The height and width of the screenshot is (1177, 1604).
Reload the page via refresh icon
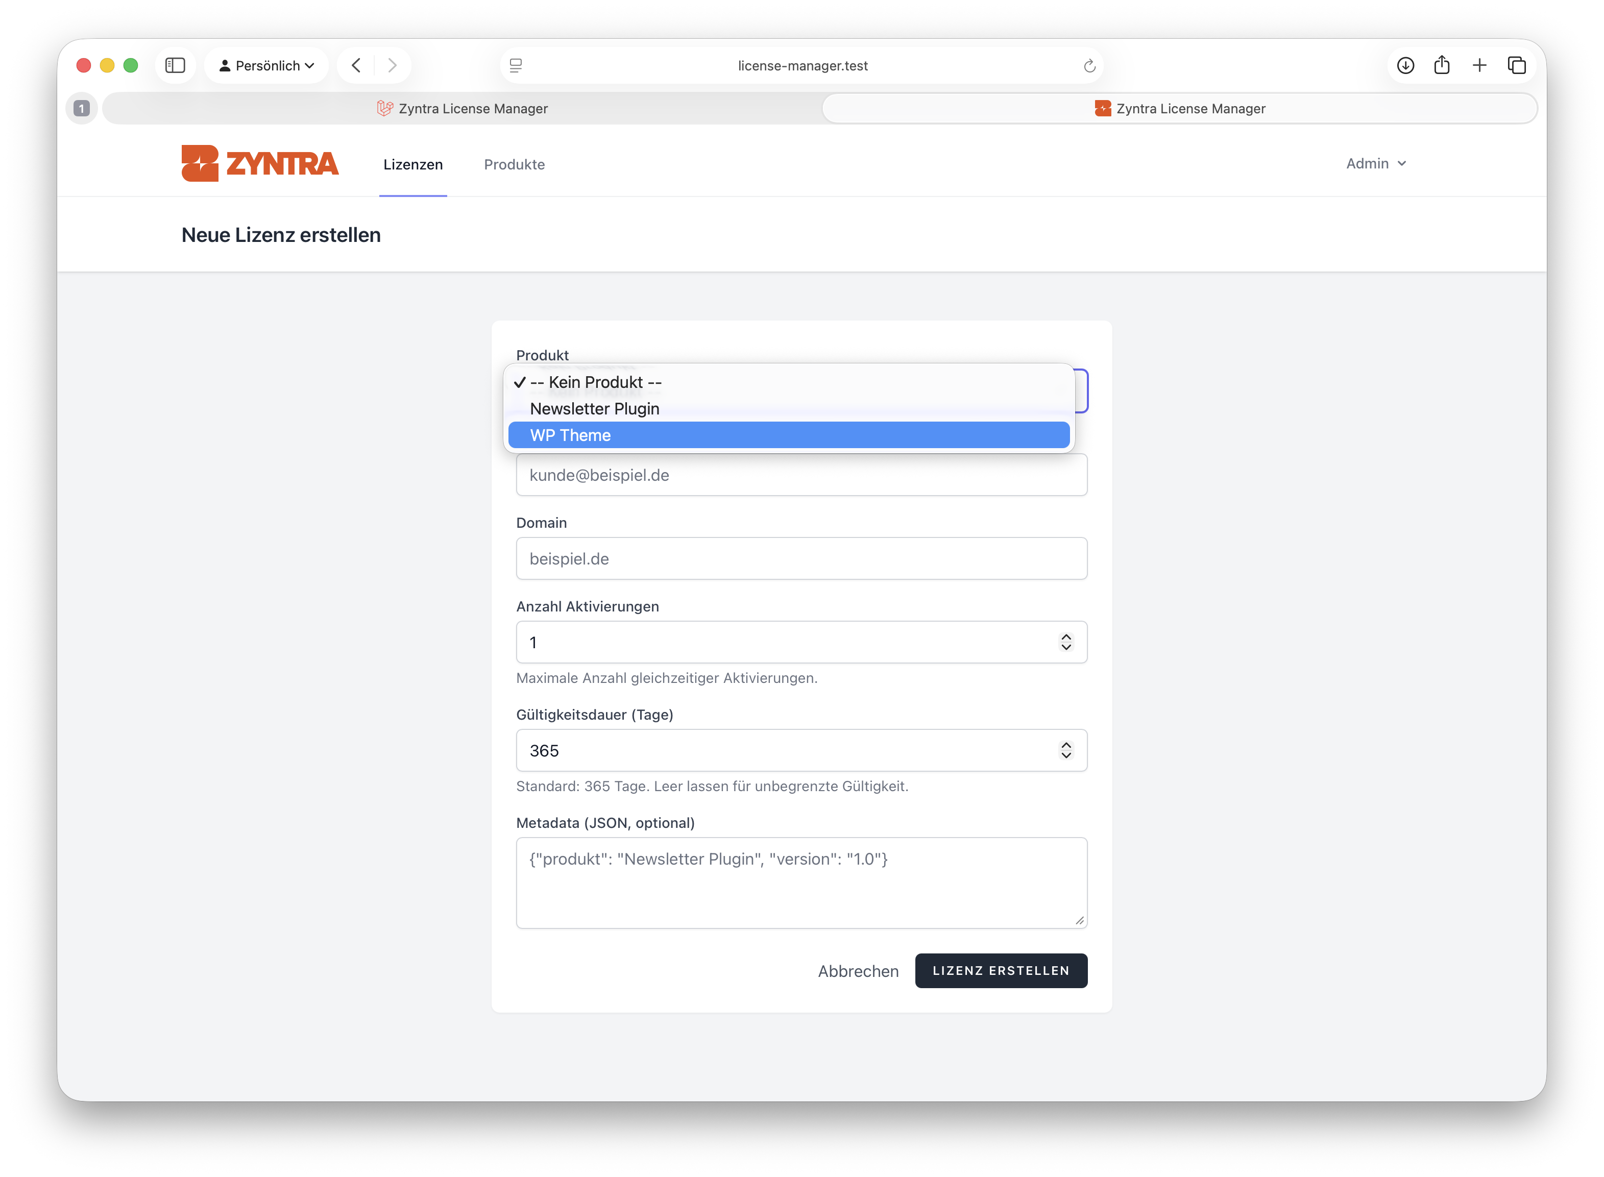(x=1089, y=66)
